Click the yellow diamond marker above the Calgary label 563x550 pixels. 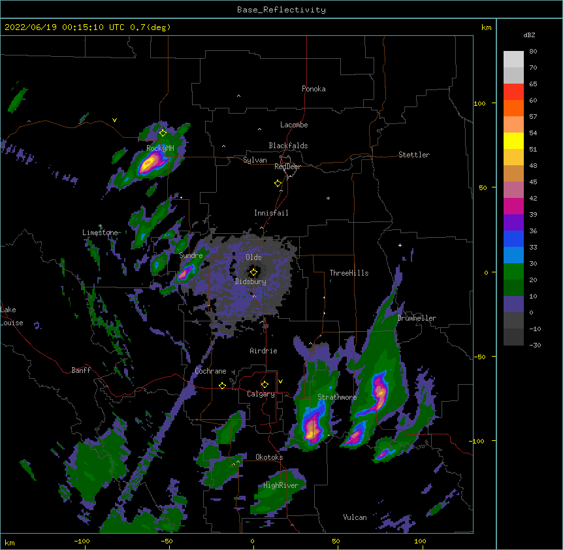point(265,385)
